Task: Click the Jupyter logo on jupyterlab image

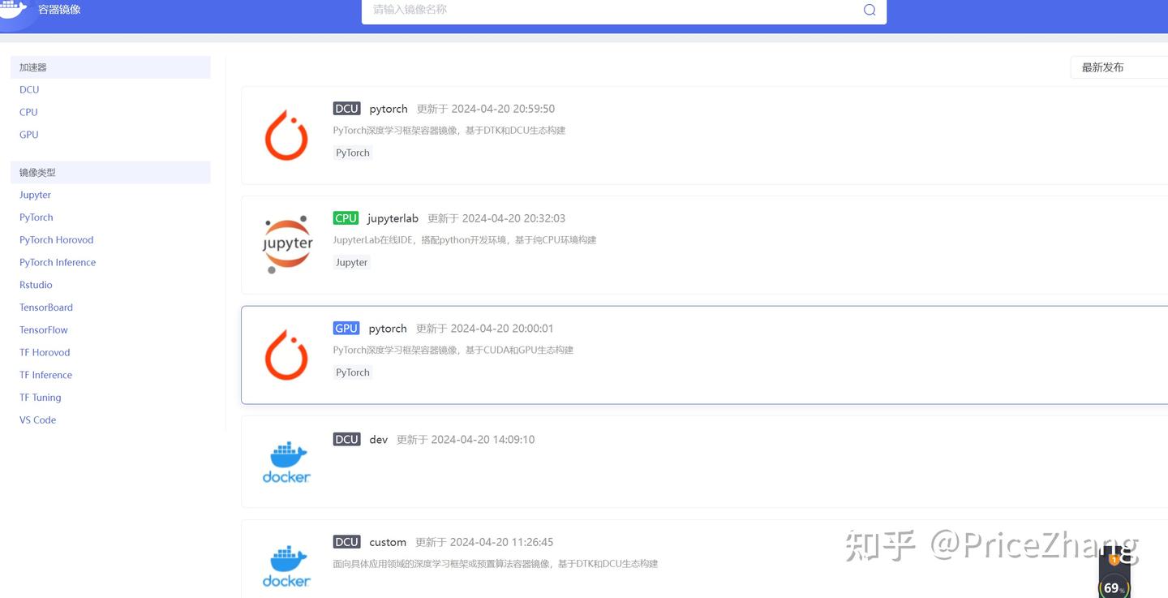Action: tap(286, 243)
